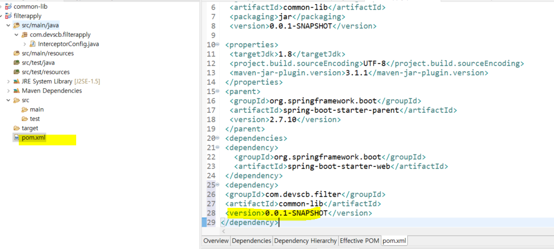Click the pom.xml file icon
The width and height of the screenshot is (554, 249).
click(x=16, y=137)
